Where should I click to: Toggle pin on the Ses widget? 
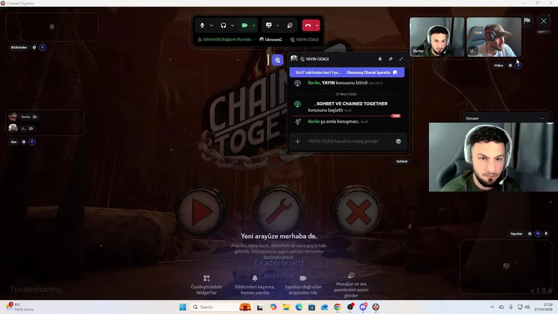[x=32, y=142]
